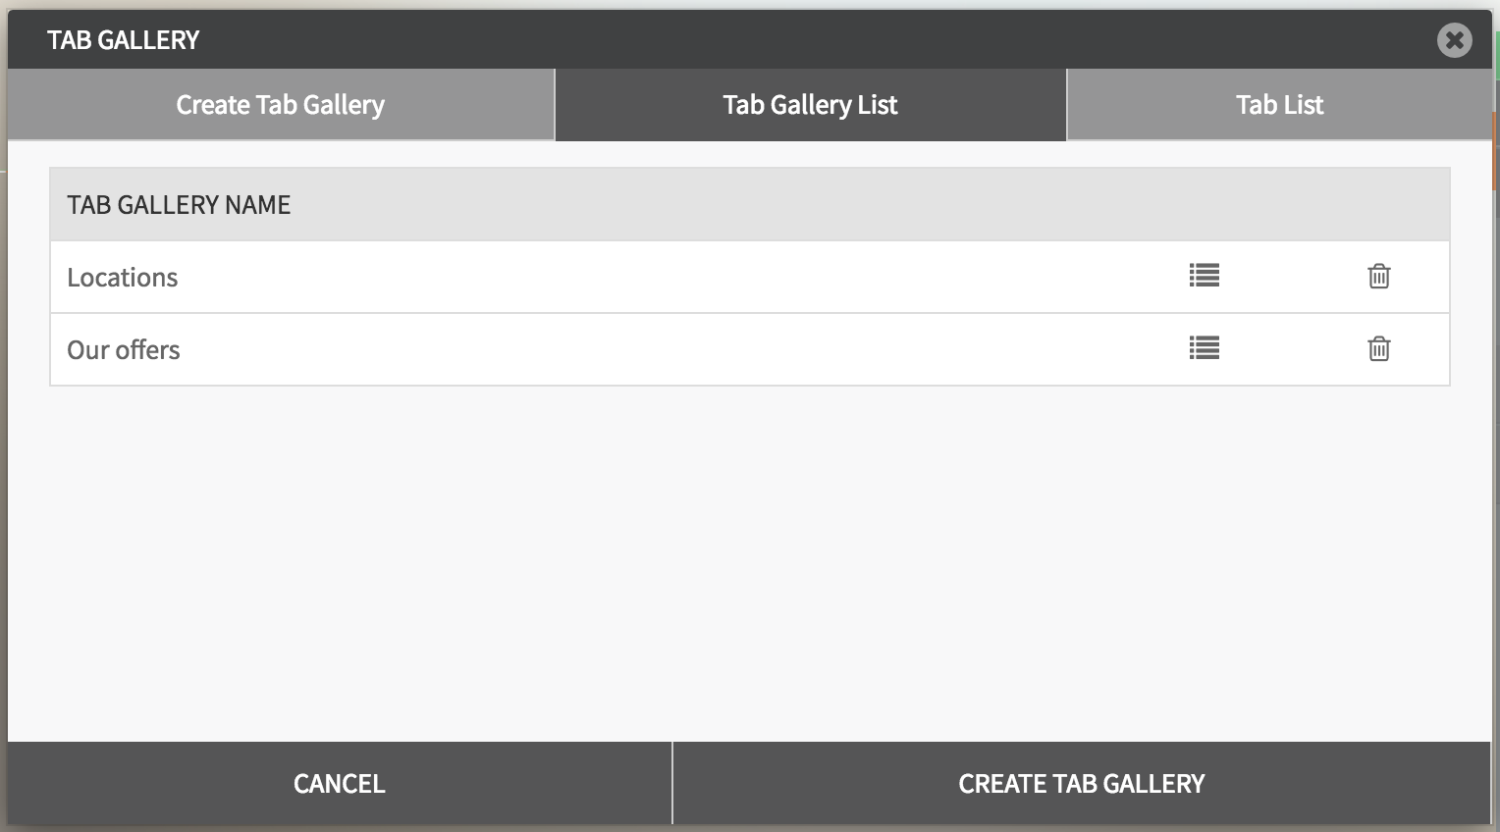
Task: Click the empty area below the gallery table
Action: coord(749,559)
